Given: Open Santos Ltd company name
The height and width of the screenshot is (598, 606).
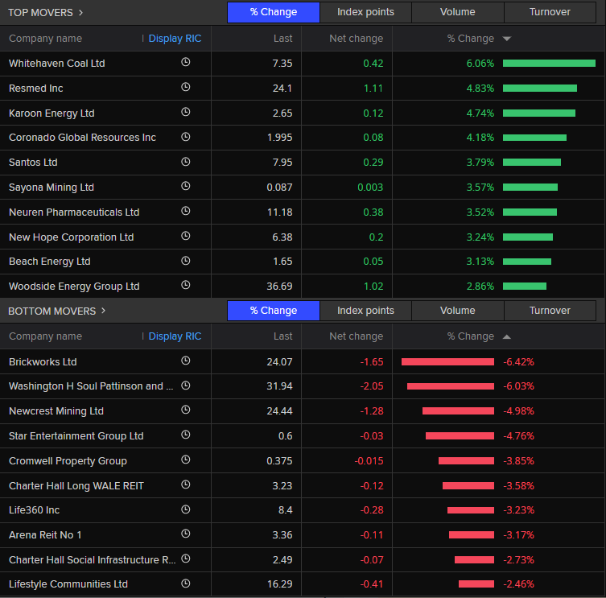Looking at the screenshot, I should [x=33, y=163].
